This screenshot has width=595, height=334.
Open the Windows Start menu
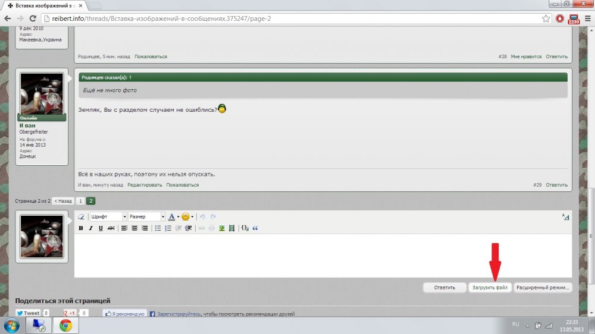(12, 326)
